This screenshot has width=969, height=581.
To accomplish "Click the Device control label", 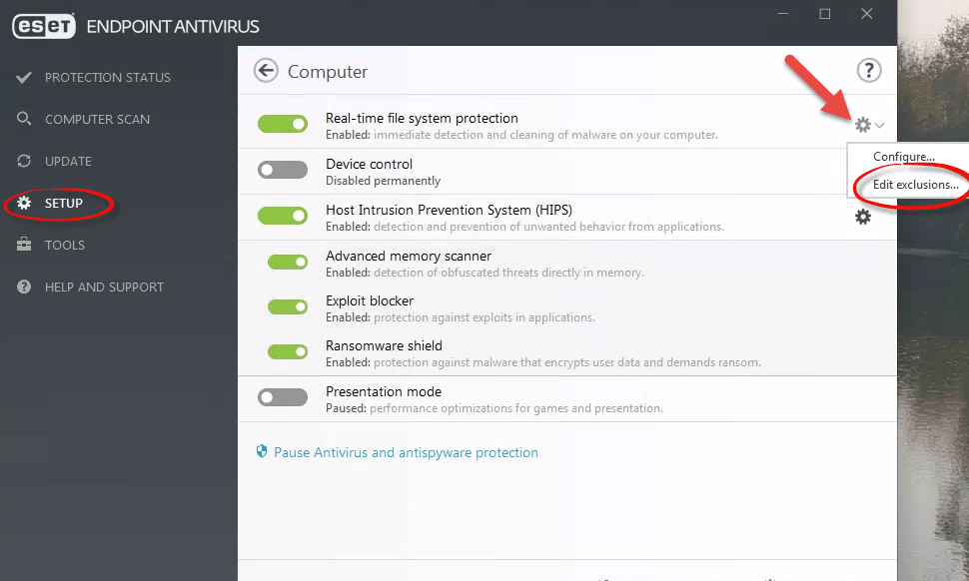I will tap(369, 165).
